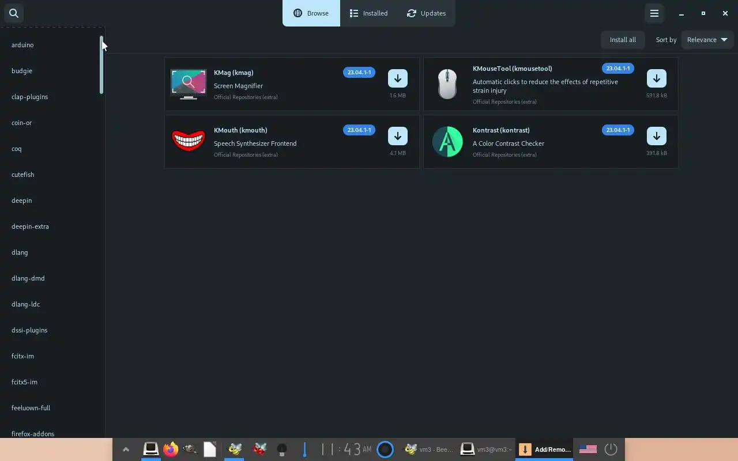Open the KMouseTool mouse app icon
This screenshot has width=738, height=461.
tap(447, 84)
